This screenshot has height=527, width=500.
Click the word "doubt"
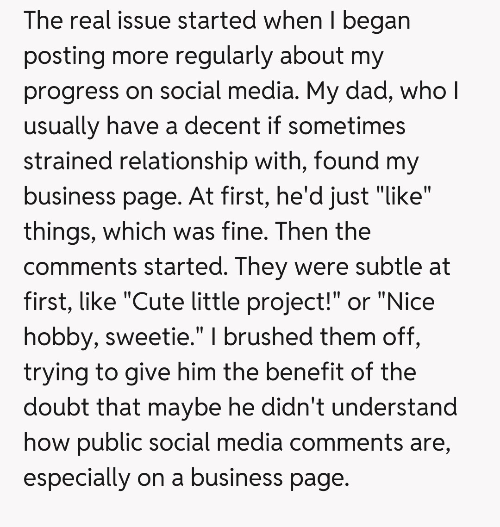click(x=55, y=407)
